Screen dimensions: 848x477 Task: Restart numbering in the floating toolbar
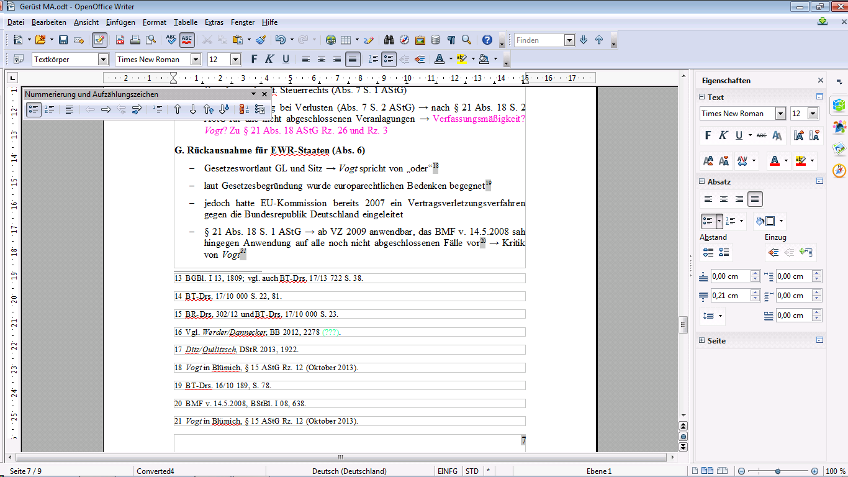tap(244, 109)
